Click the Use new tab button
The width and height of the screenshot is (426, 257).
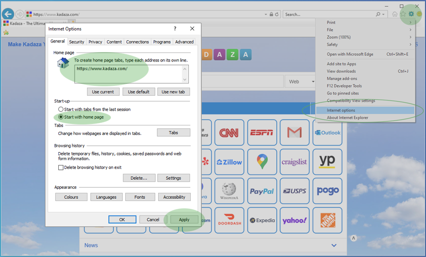(174, 92)
